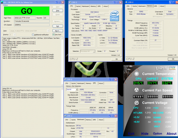Click the fan speed icon in LanParty

[137, 90]
